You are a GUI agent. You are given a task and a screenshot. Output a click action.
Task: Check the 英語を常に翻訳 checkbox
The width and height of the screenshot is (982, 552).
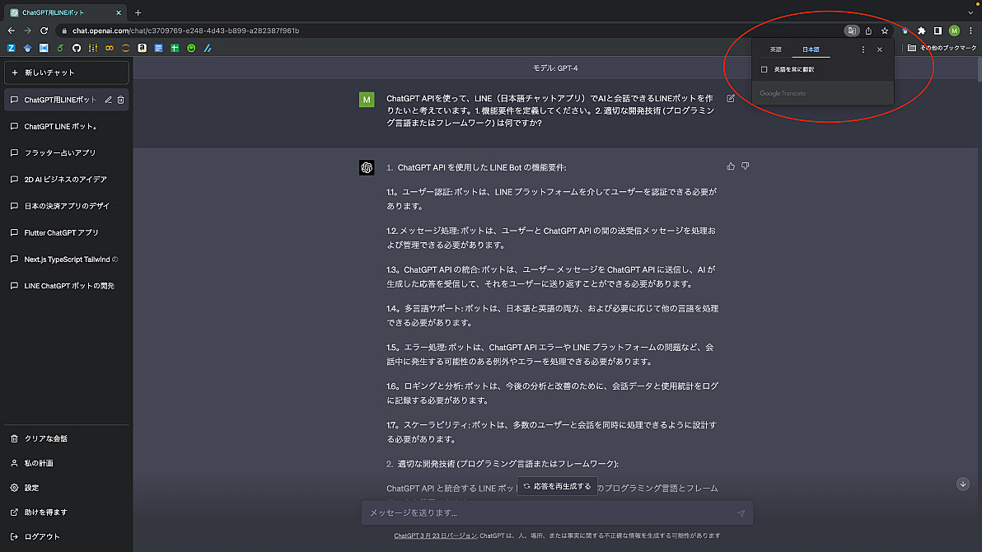(x=764, y=69)
